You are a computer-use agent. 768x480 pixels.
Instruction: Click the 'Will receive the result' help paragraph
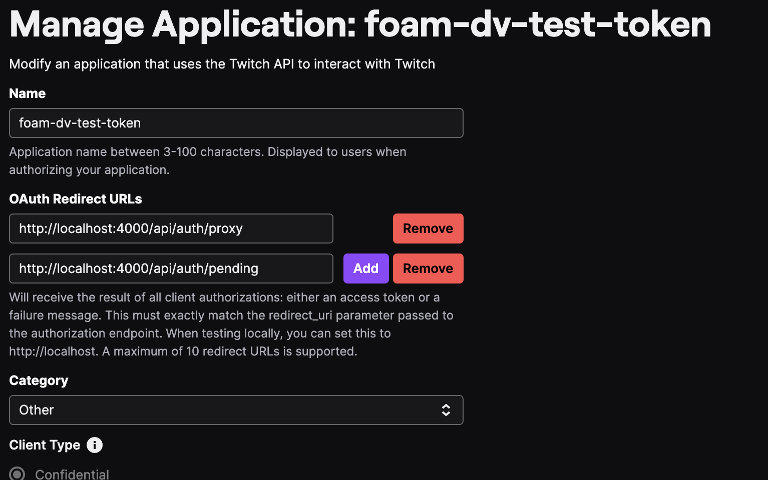231,324
